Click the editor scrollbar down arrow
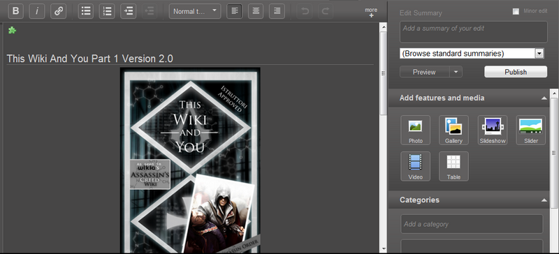Image resolution: width=559 pixels, height=254 pixels. 384,248
